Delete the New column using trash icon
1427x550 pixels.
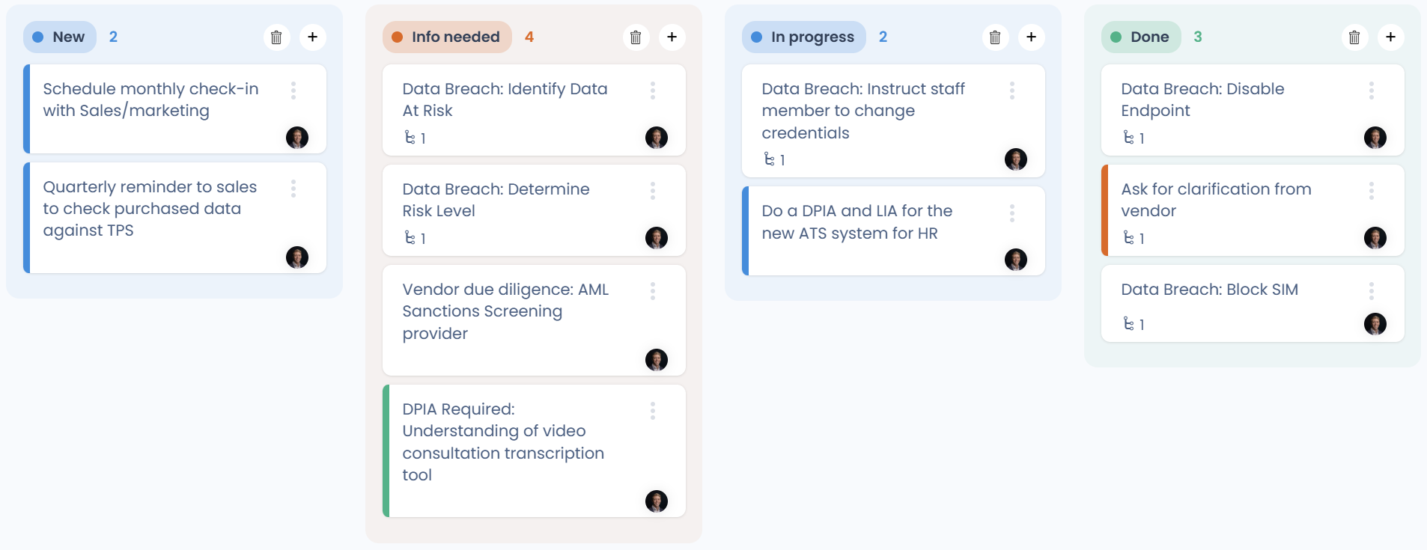(276, 37)
